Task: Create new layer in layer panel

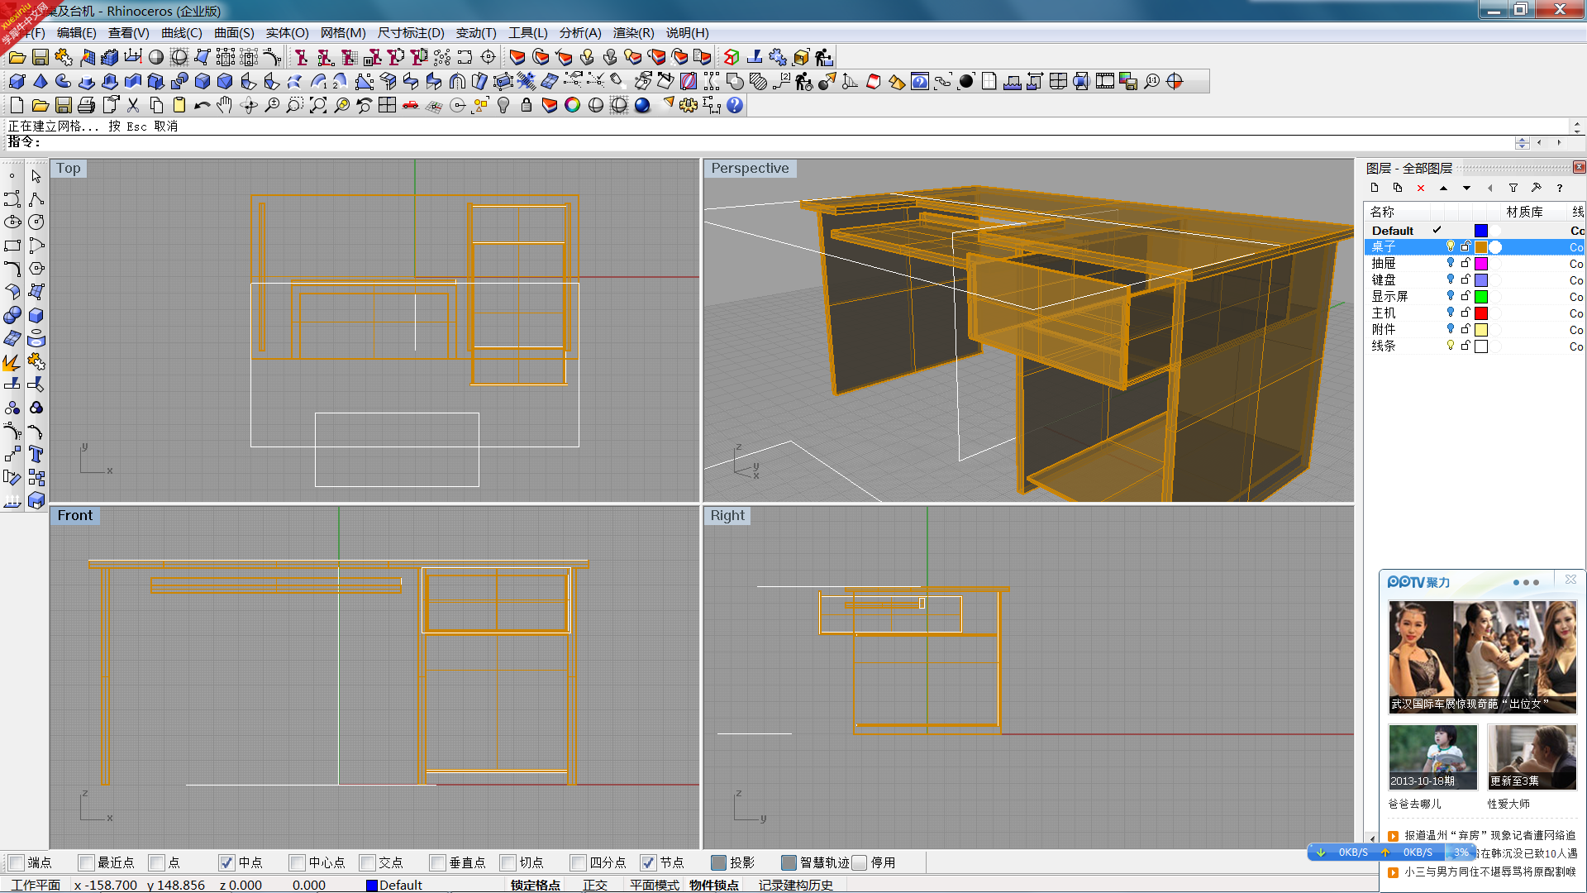Action: (x=1375, y=188)
